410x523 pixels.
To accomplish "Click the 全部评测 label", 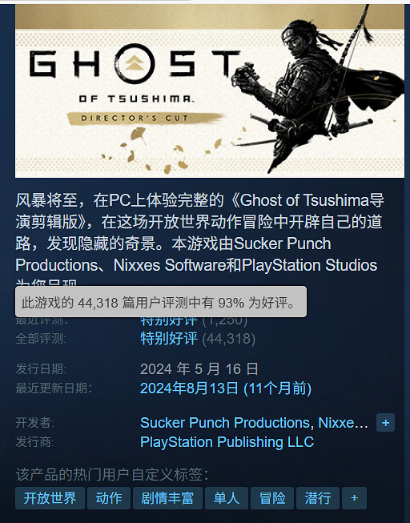I will [41, 339].
